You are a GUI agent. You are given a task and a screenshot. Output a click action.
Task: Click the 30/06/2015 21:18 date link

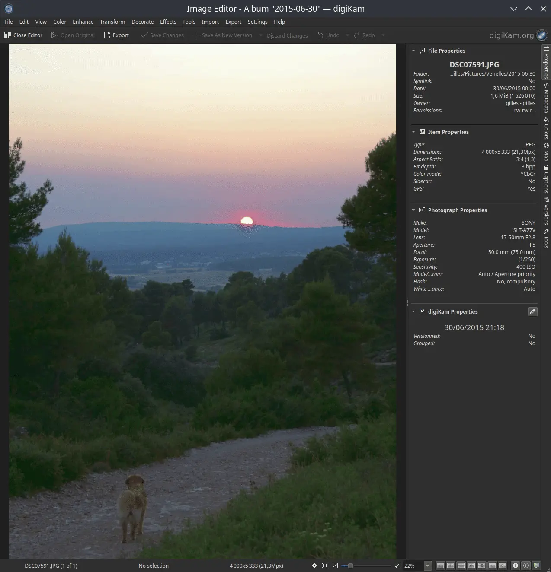tap(474, 327)
